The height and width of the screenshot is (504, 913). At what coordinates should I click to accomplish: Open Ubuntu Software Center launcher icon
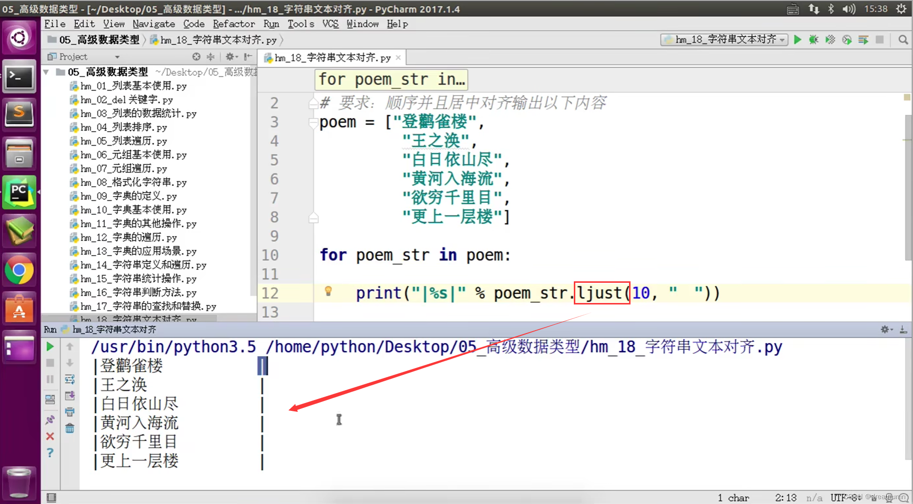click(19, 309)
